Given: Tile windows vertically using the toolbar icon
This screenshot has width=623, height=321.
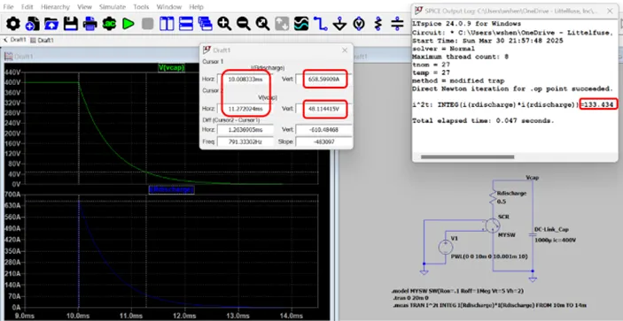Looking at the screenshot, I should coord(167,24).
